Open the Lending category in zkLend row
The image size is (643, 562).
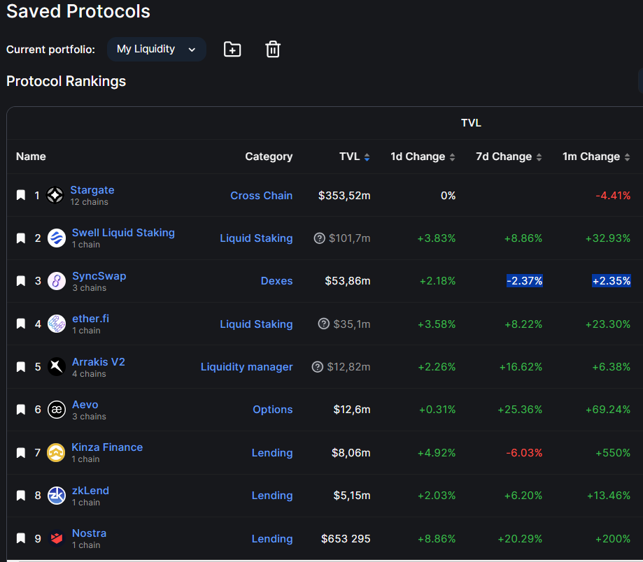tap(272, 495)
